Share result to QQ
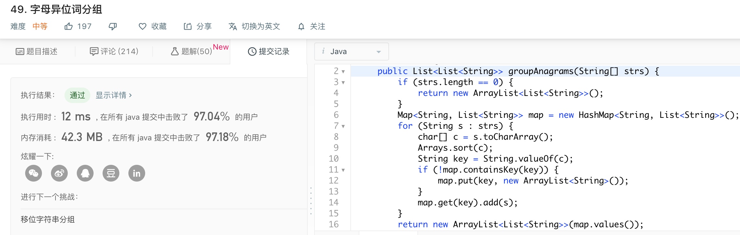 pyautogui.click(x=85, y=174)
